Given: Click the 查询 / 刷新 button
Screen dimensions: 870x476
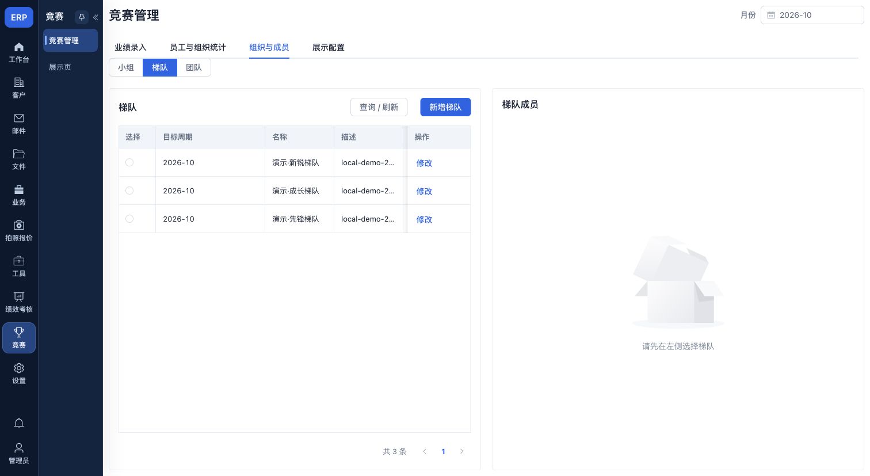Looking at the screenshot, I should (379, 107).
